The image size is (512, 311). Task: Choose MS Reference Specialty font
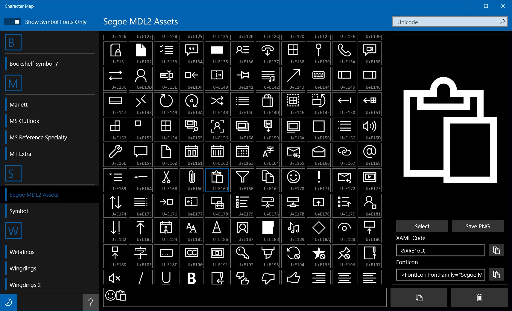pyautogui.click(x=50, y=137)
